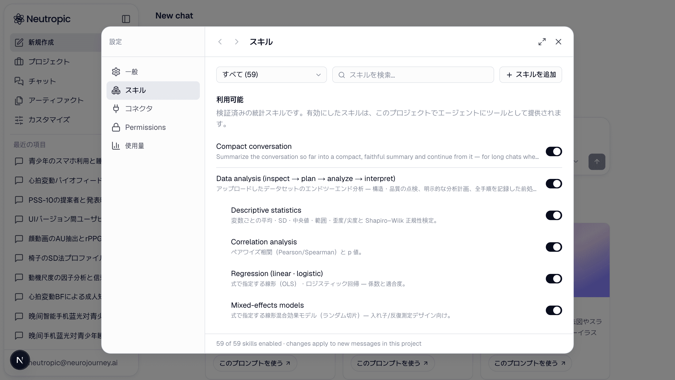Click the gear icon beside 一般
Image resolution: width=675 pixels, height=380 pixels.
(x=116, y=72)
